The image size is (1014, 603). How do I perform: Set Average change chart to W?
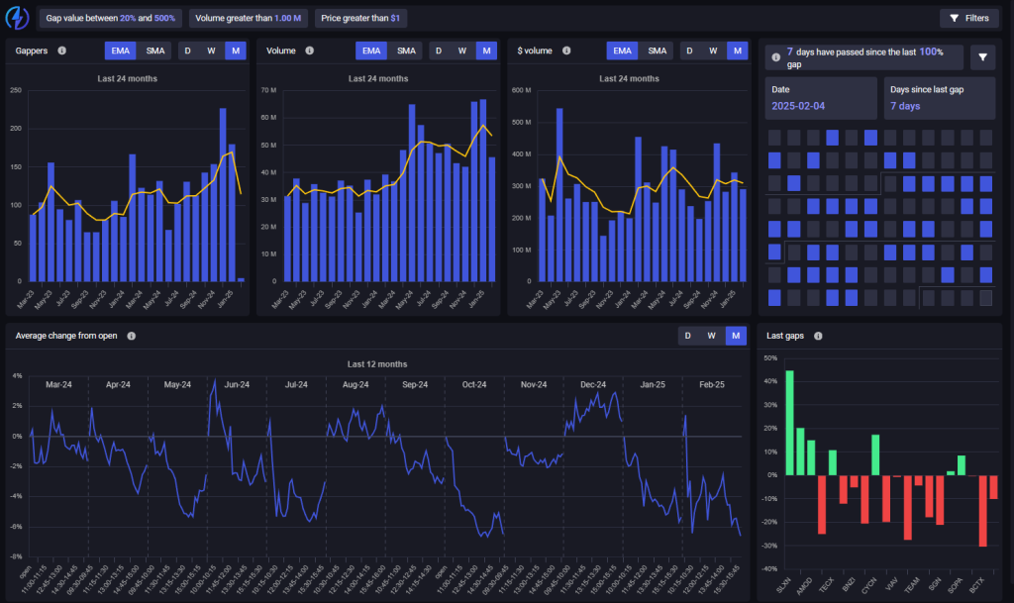pyautogui.click(x=711, y=336)
